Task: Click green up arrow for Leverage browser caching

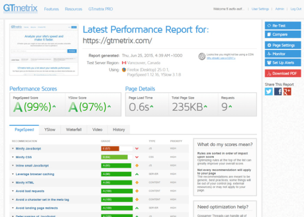Action: (x=137, y=174)
